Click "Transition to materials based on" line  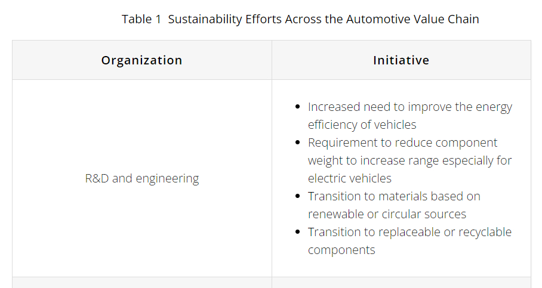point(394,196)
